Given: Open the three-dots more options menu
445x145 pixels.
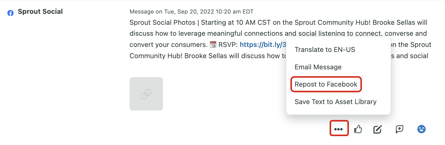Looking at the screenshot, I should pyautogui.click(x=338, y=129).
